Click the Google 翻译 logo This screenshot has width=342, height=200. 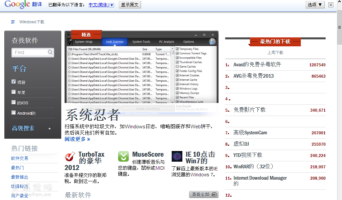point(22,5)
